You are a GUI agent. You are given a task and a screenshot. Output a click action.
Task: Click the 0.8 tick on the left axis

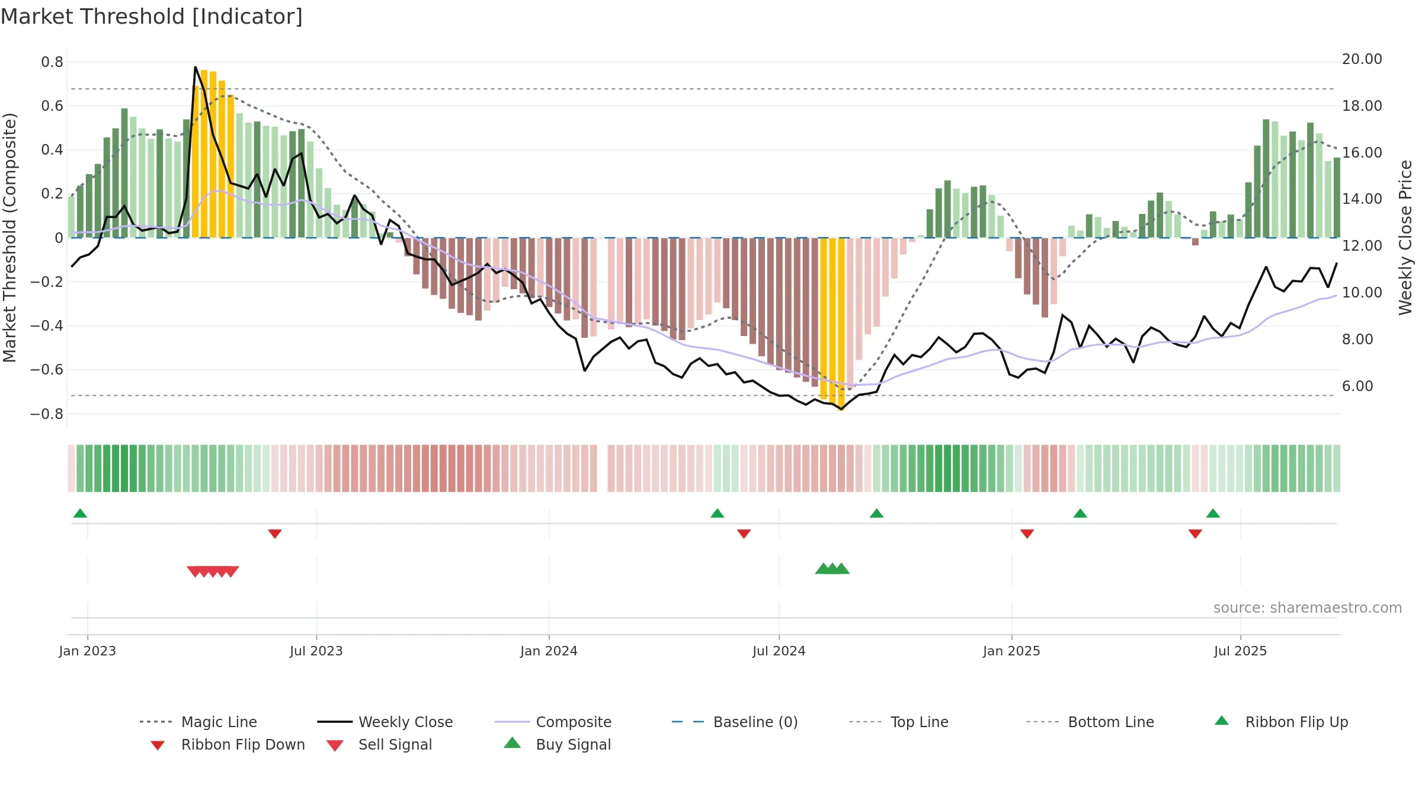coord(52,62)
